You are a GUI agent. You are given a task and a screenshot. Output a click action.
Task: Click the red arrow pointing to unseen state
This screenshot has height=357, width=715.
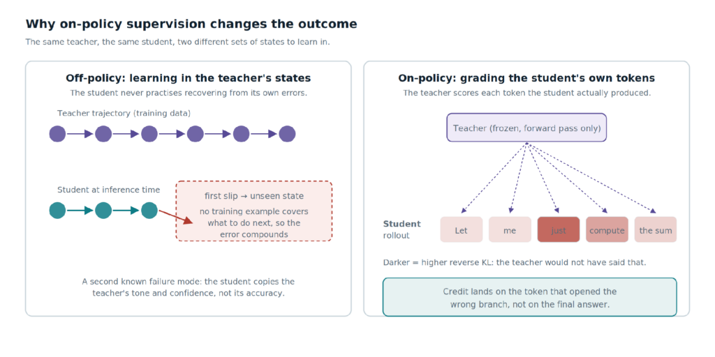pyautogui.click(x=175, y=216)
